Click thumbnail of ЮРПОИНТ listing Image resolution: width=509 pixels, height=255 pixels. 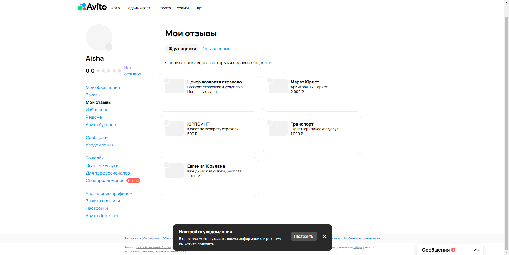click(174, 128)
